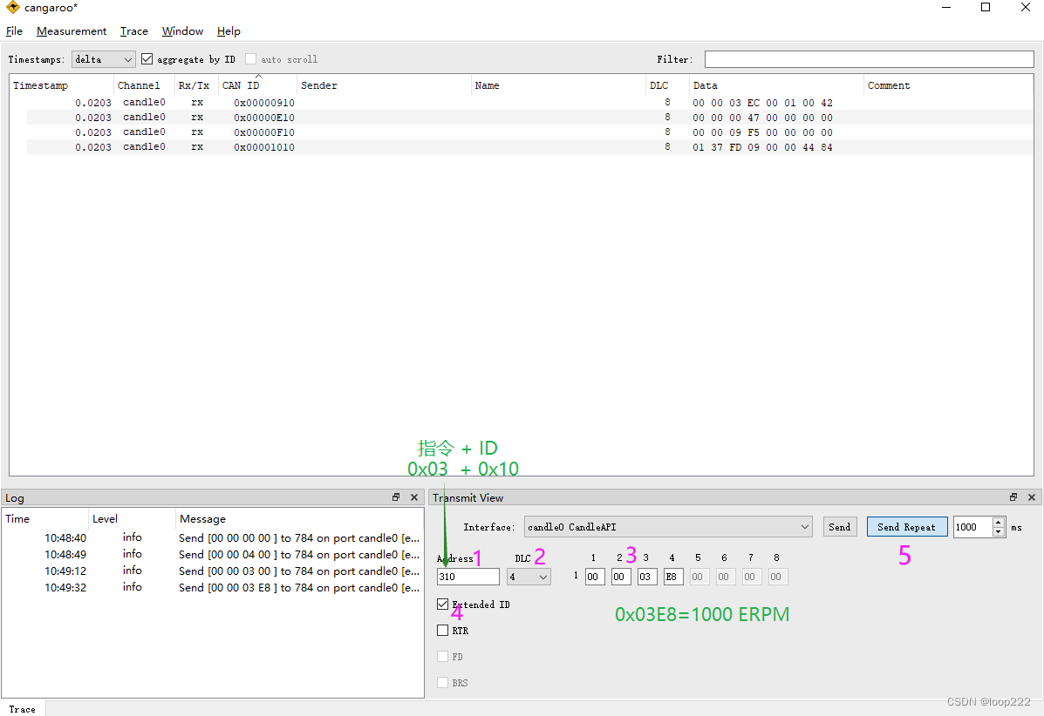
Task: Click the Filter input field
Action: pyautogui.click(x=869, y=59)
